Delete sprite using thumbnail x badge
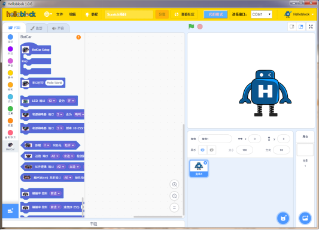The image size is (319, 230). tap(205, 163)
